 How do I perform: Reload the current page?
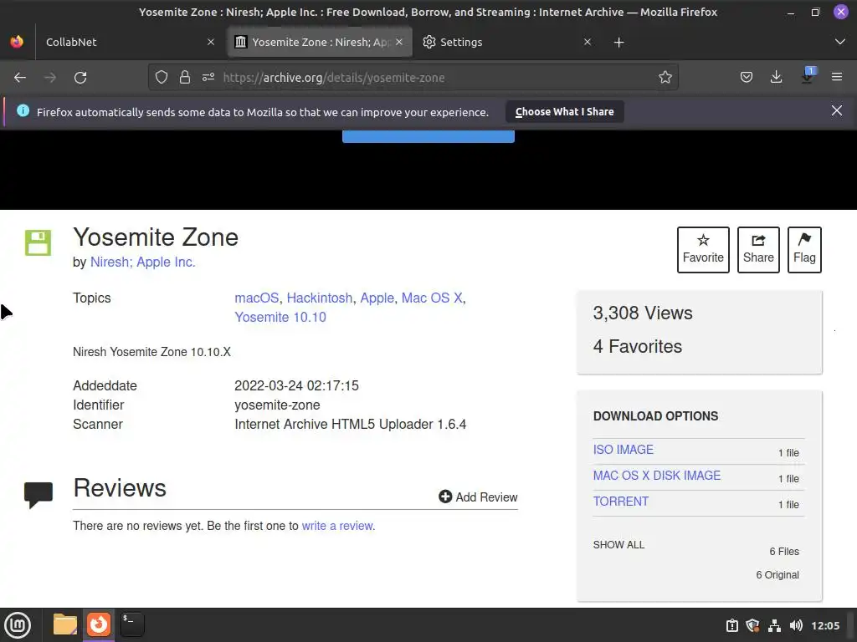pos(80,78)
